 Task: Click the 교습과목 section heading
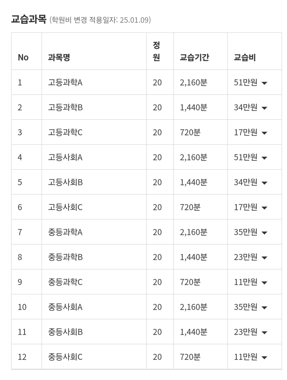[x=28, y=20]
